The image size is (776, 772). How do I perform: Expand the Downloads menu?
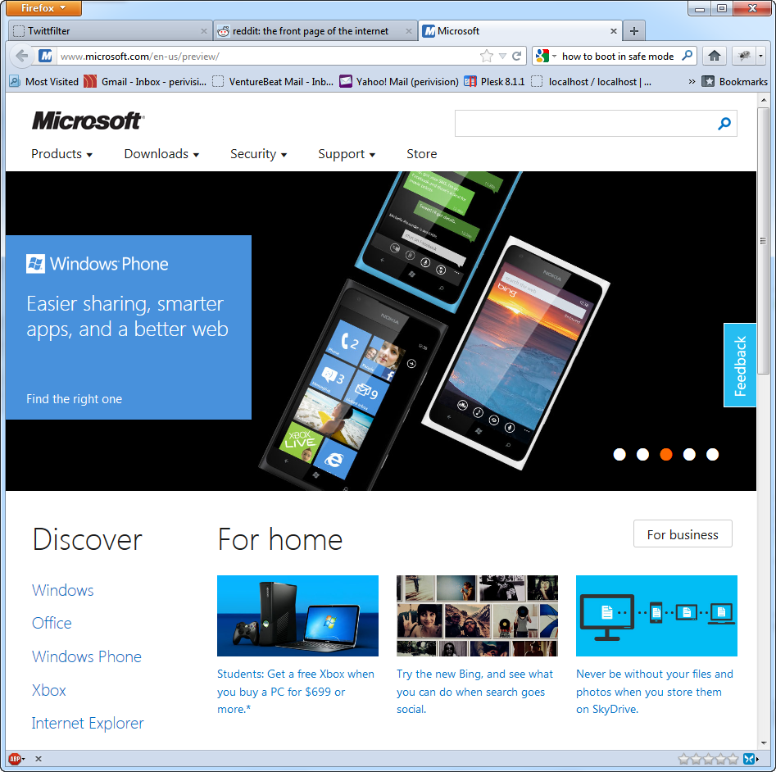pos(161,154)
